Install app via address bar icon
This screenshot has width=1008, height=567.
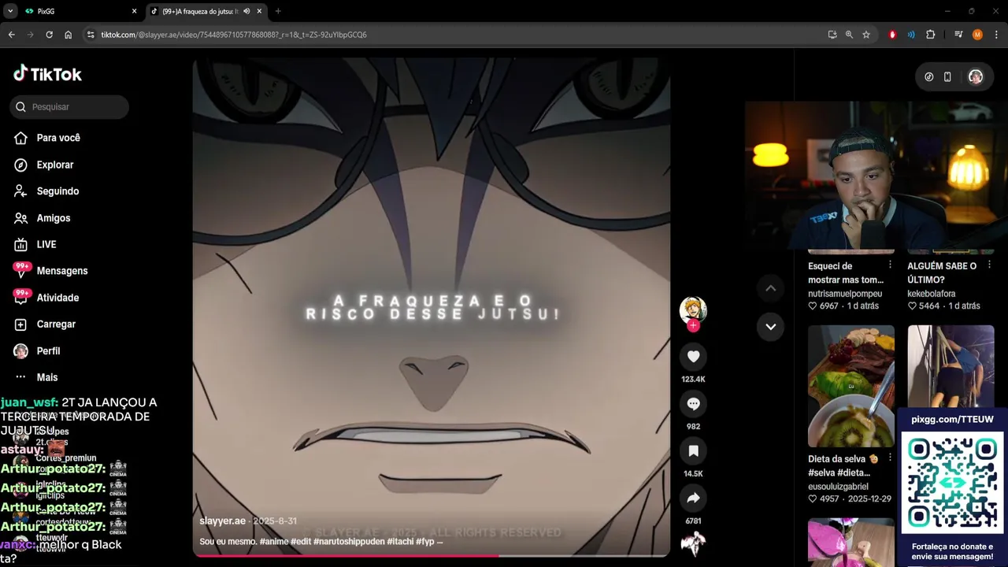[832, 35]
